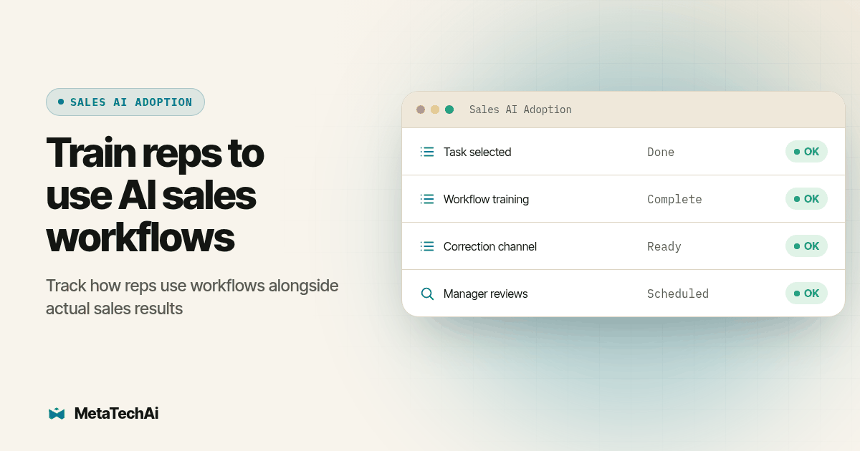
Task: Click the list icon beside Task selected
Action: coord(427,152)
